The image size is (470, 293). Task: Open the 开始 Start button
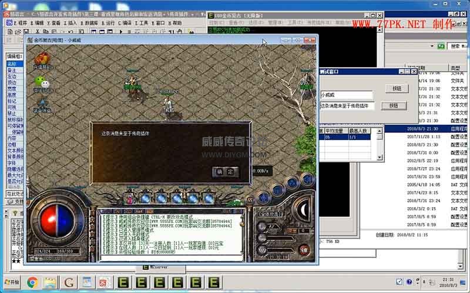(x=12, y=282)
